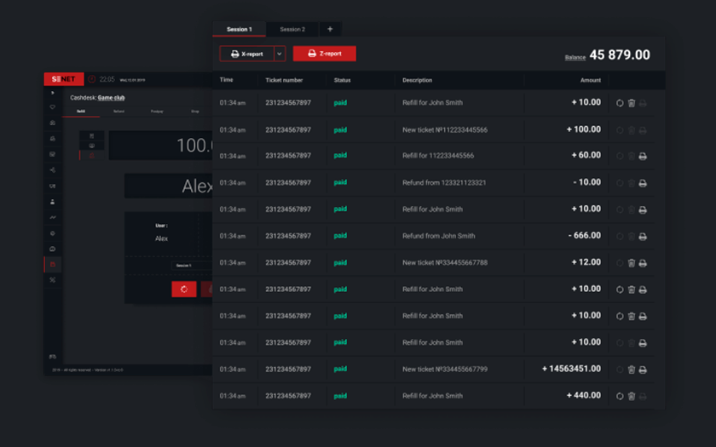Expand the sidebar with top arrow

(x=53, y=93)
